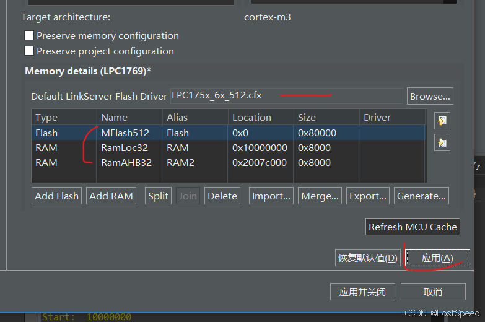
Task: Move selected memory row down
Action: pyautogui.click(x=442, y=142)
